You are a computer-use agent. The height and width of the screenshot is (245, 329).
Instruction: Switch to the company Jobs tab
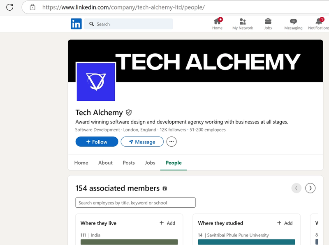pos(150,163)
